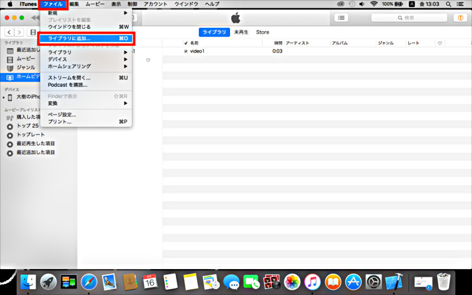This screenshot has height=295, width=472.
Task: Open the ヘルプ menu
Action: click(x=212, y=4)
